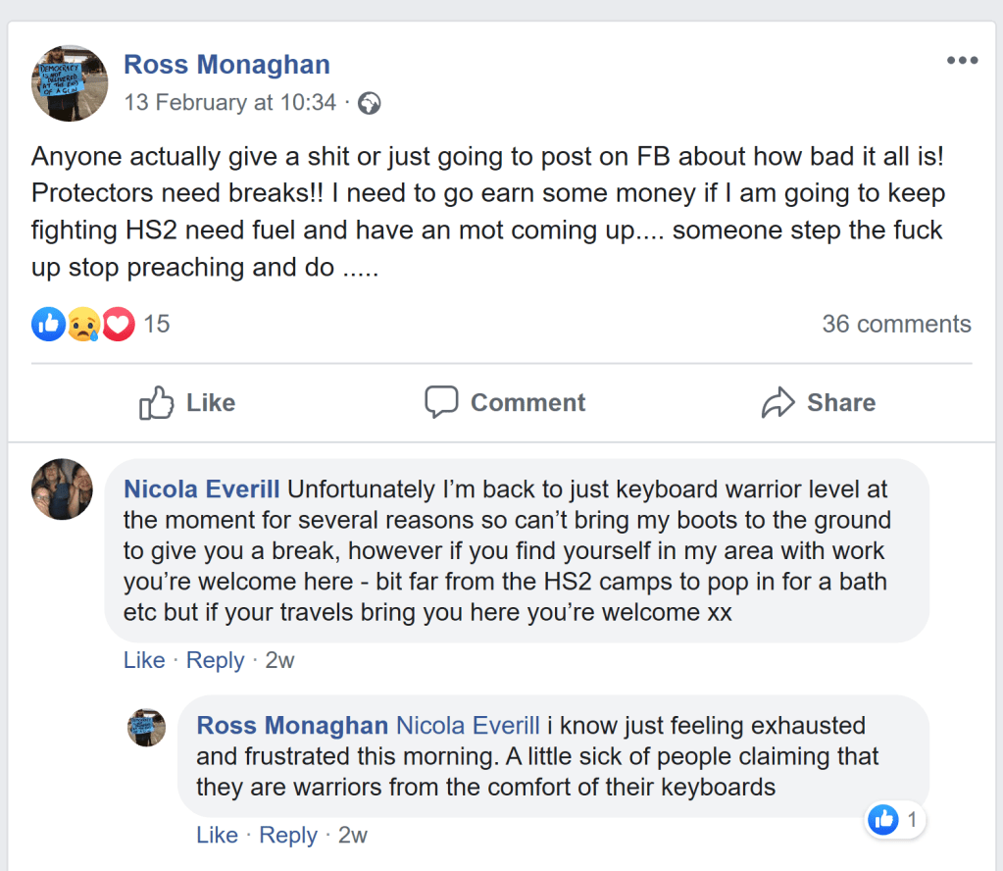1003x871 pixels.
Task: Share the post via Share button
Action: point(819,402)
